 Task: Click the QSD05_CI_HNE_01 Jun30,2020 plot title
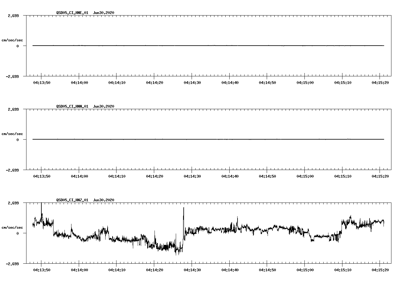coord(85,13)
